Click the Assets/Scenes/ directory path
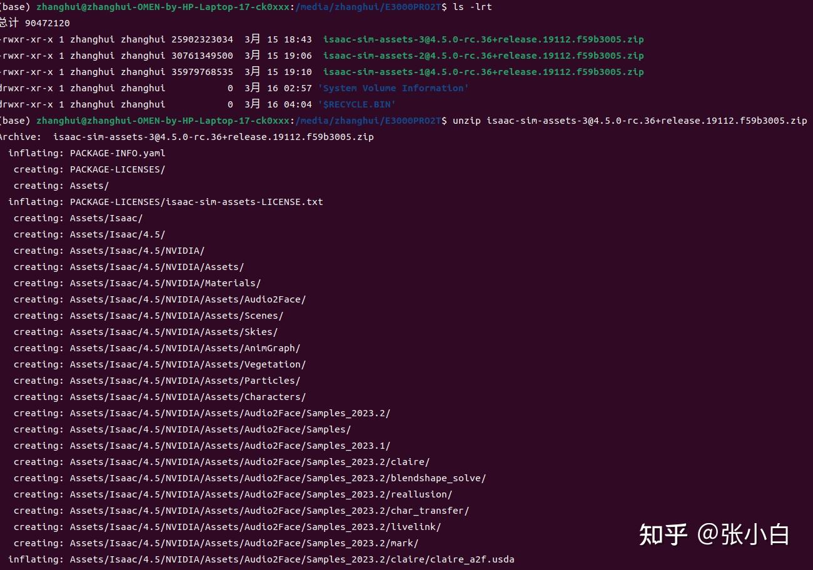 [x=176, y=316]
